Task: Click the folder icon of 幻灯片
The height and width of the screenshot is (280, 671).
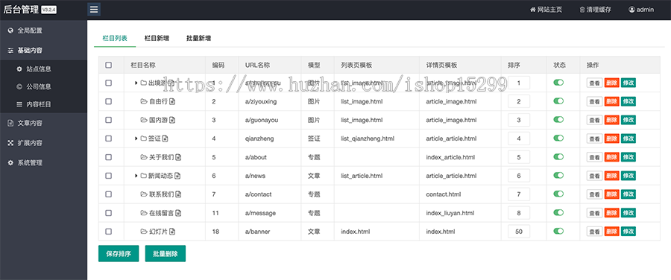Action: [144, 232]
